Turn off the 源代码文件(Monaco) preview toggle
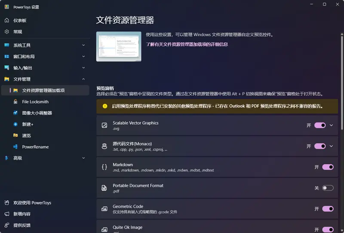This screenshot has width=344, height=233. coord(320,146)
